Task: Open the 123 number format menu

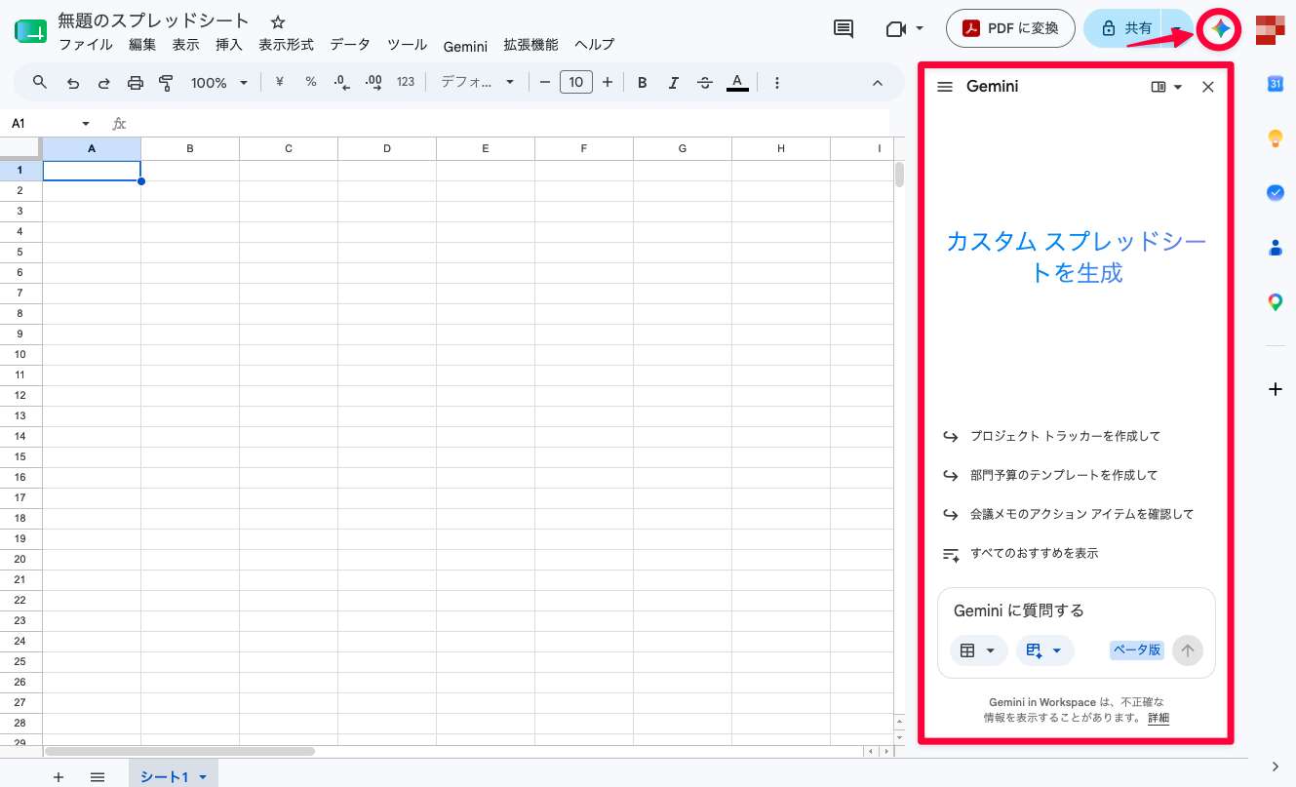Action: 406,83
